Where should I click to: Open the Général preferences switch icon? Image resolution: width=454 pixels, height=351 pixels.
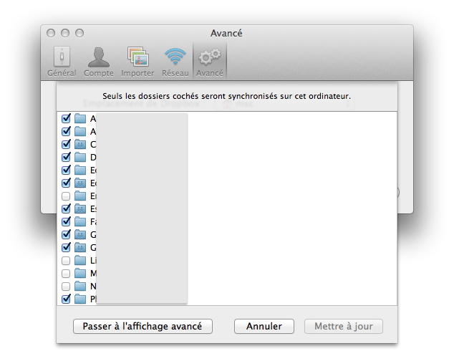[62, 57]
